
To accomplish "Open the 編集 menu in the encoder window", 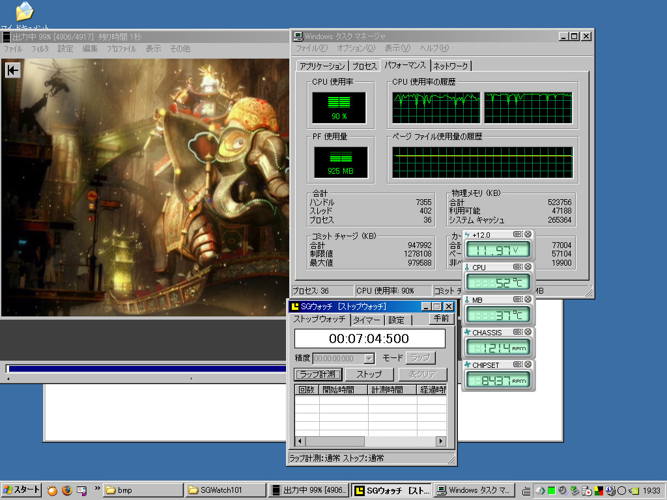I will (90, 49).
